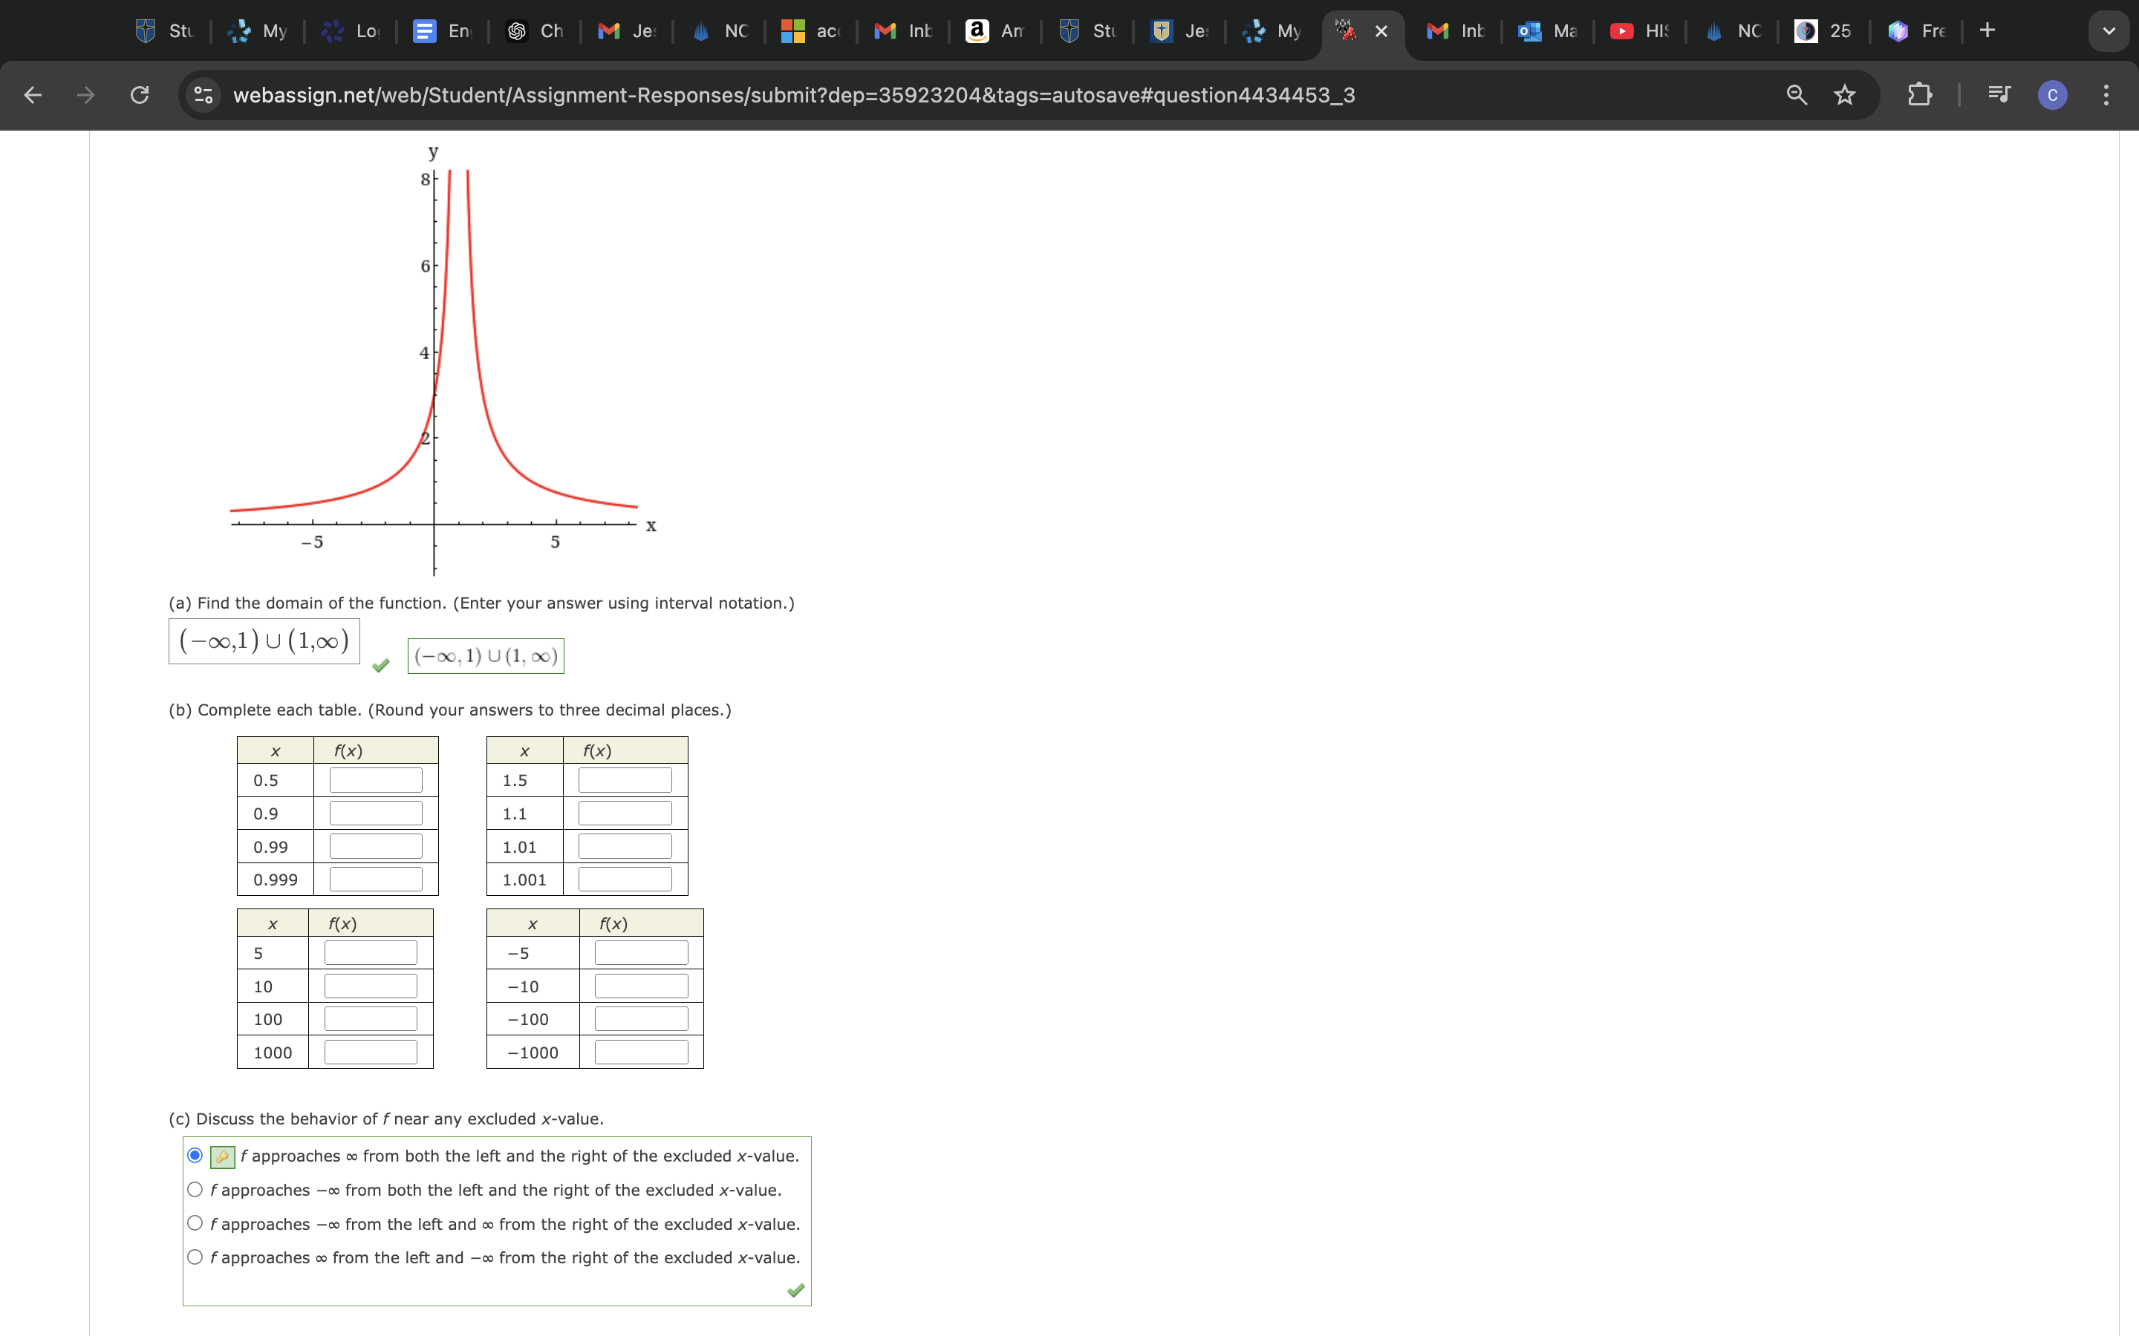Click f(x) input for x = 10
Viewport: 2139px width, 1336px height.
tap(371, 986)
